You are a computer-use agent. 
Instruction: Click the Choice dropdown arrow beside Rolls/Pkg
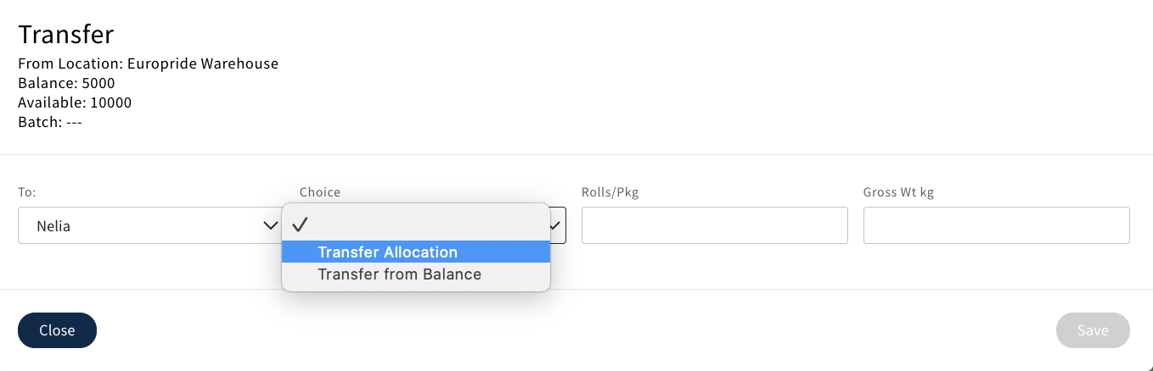[556, 226]
